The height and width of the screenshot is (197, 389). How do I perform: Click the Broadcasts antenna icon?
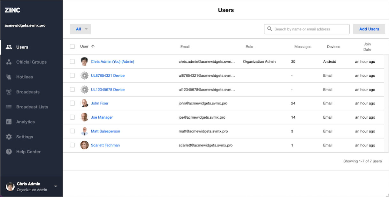(9, 92)
